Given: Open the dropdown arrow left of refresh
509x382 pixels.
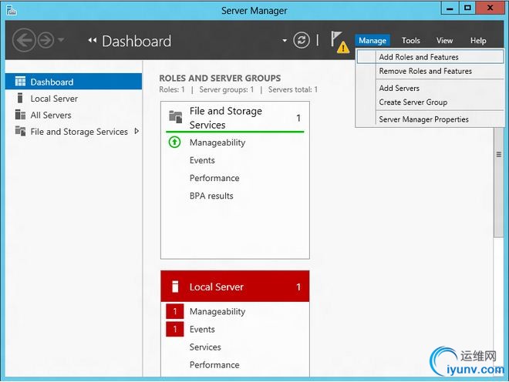Looking at the screenshot, I should coord(285,41).
